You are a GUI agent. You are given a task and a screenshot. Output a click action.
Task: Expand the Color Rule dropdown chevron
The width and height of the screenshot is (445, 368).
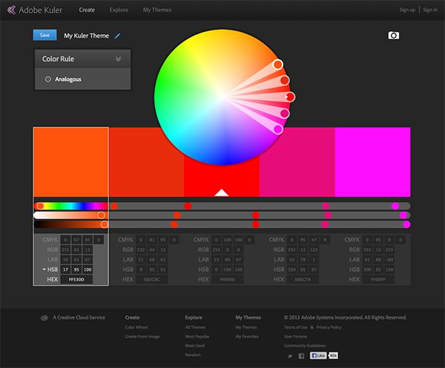119,59
